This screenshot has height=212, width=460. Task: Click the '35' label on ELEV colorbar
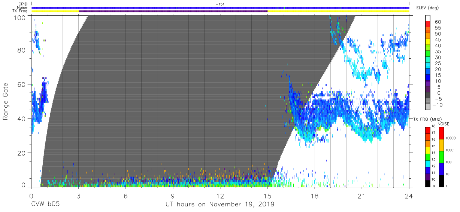(x=438, y=52)
